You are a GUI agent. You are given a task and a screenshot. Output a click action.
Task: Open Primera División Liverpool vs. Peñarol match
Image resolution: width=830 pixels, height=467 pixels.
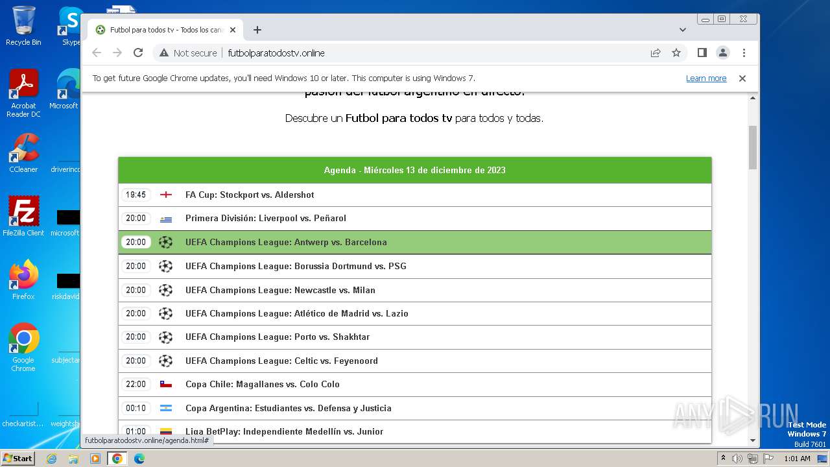[x=415, y=219]
